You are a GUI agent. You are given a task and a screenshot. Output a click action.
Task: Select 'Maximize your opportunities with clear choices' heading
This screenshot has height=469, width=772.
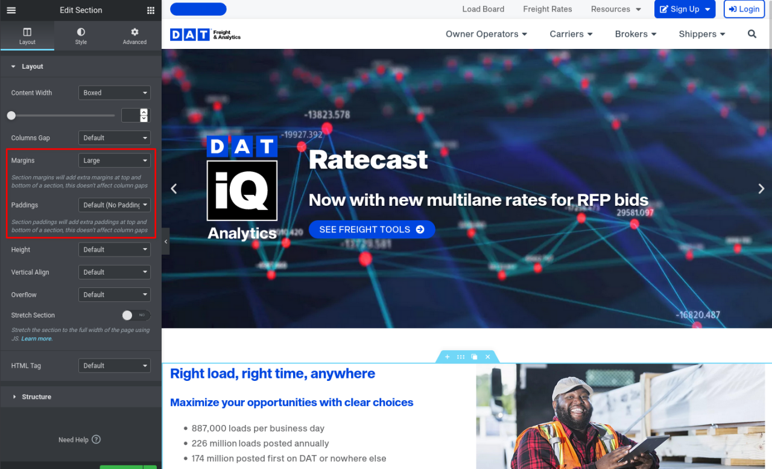point(292,403)
